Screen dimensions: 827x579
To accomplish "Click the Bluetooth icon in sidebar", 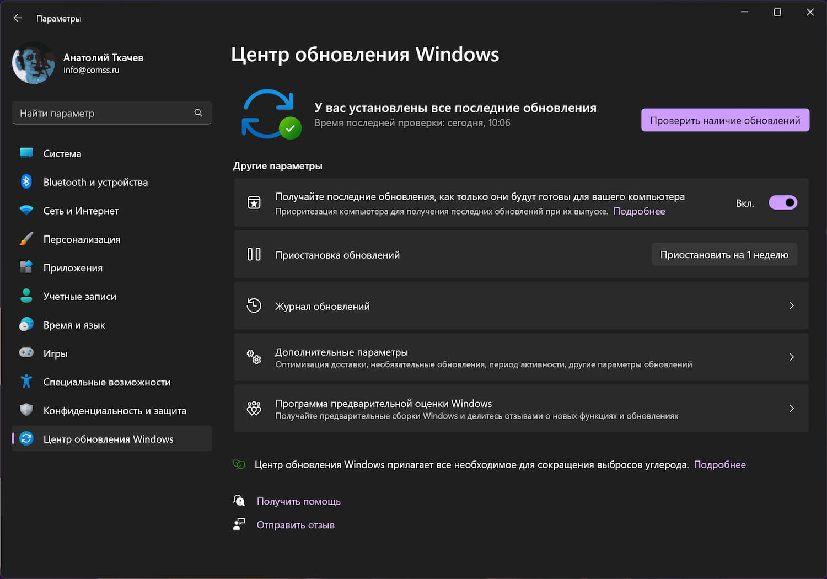I will 26,181.
